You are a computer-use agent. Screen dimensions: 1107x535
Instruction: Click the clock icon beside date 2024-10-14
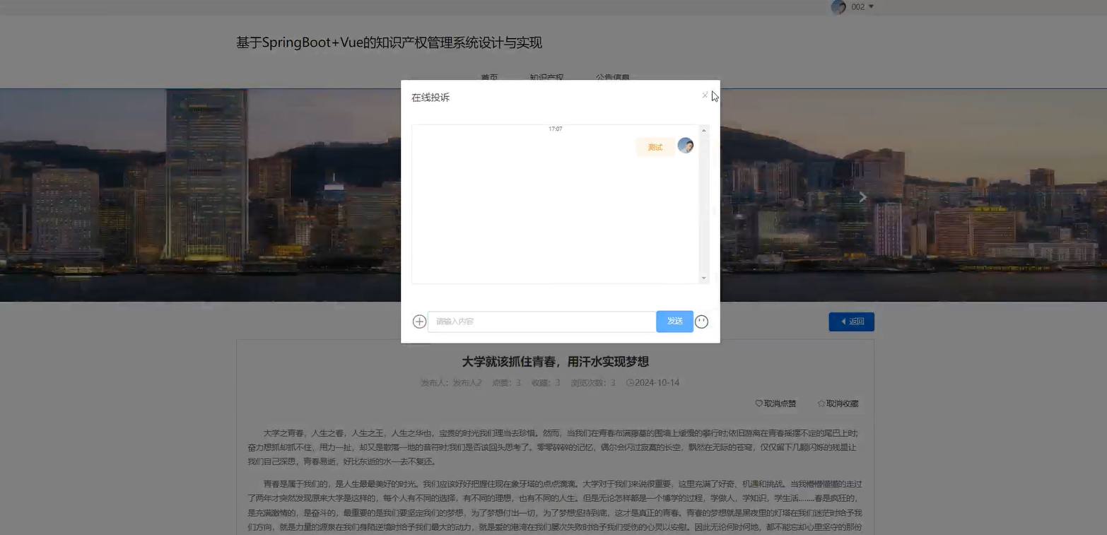[629, 382]
